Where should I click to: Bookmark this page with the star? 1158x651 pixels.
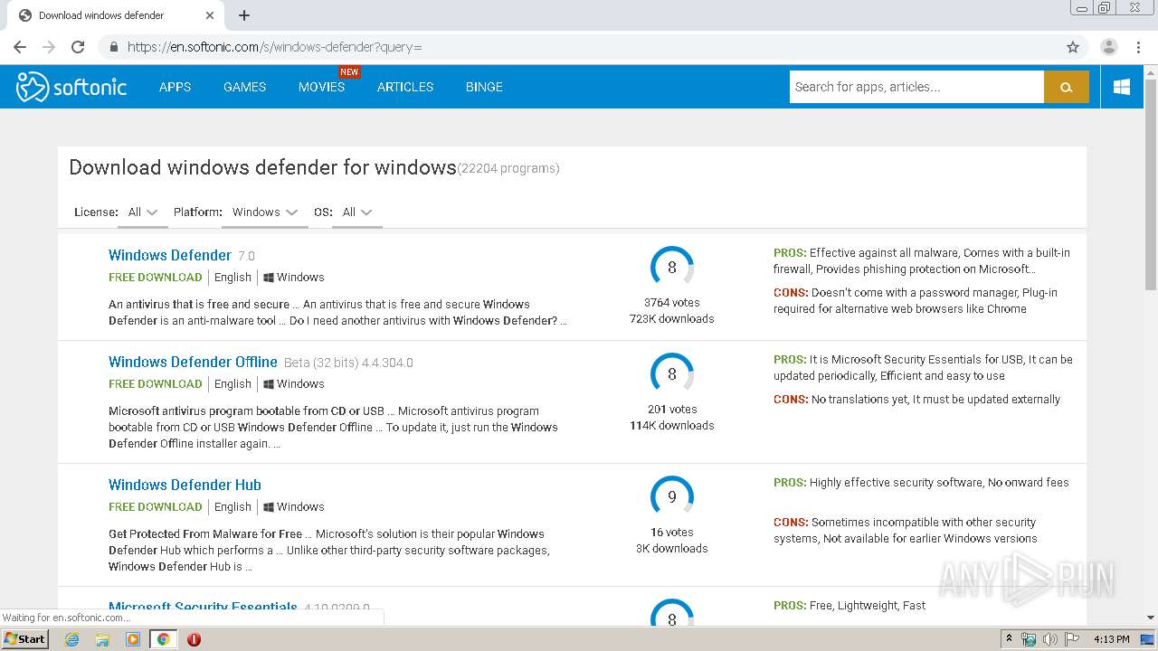tap(1073, 47)
